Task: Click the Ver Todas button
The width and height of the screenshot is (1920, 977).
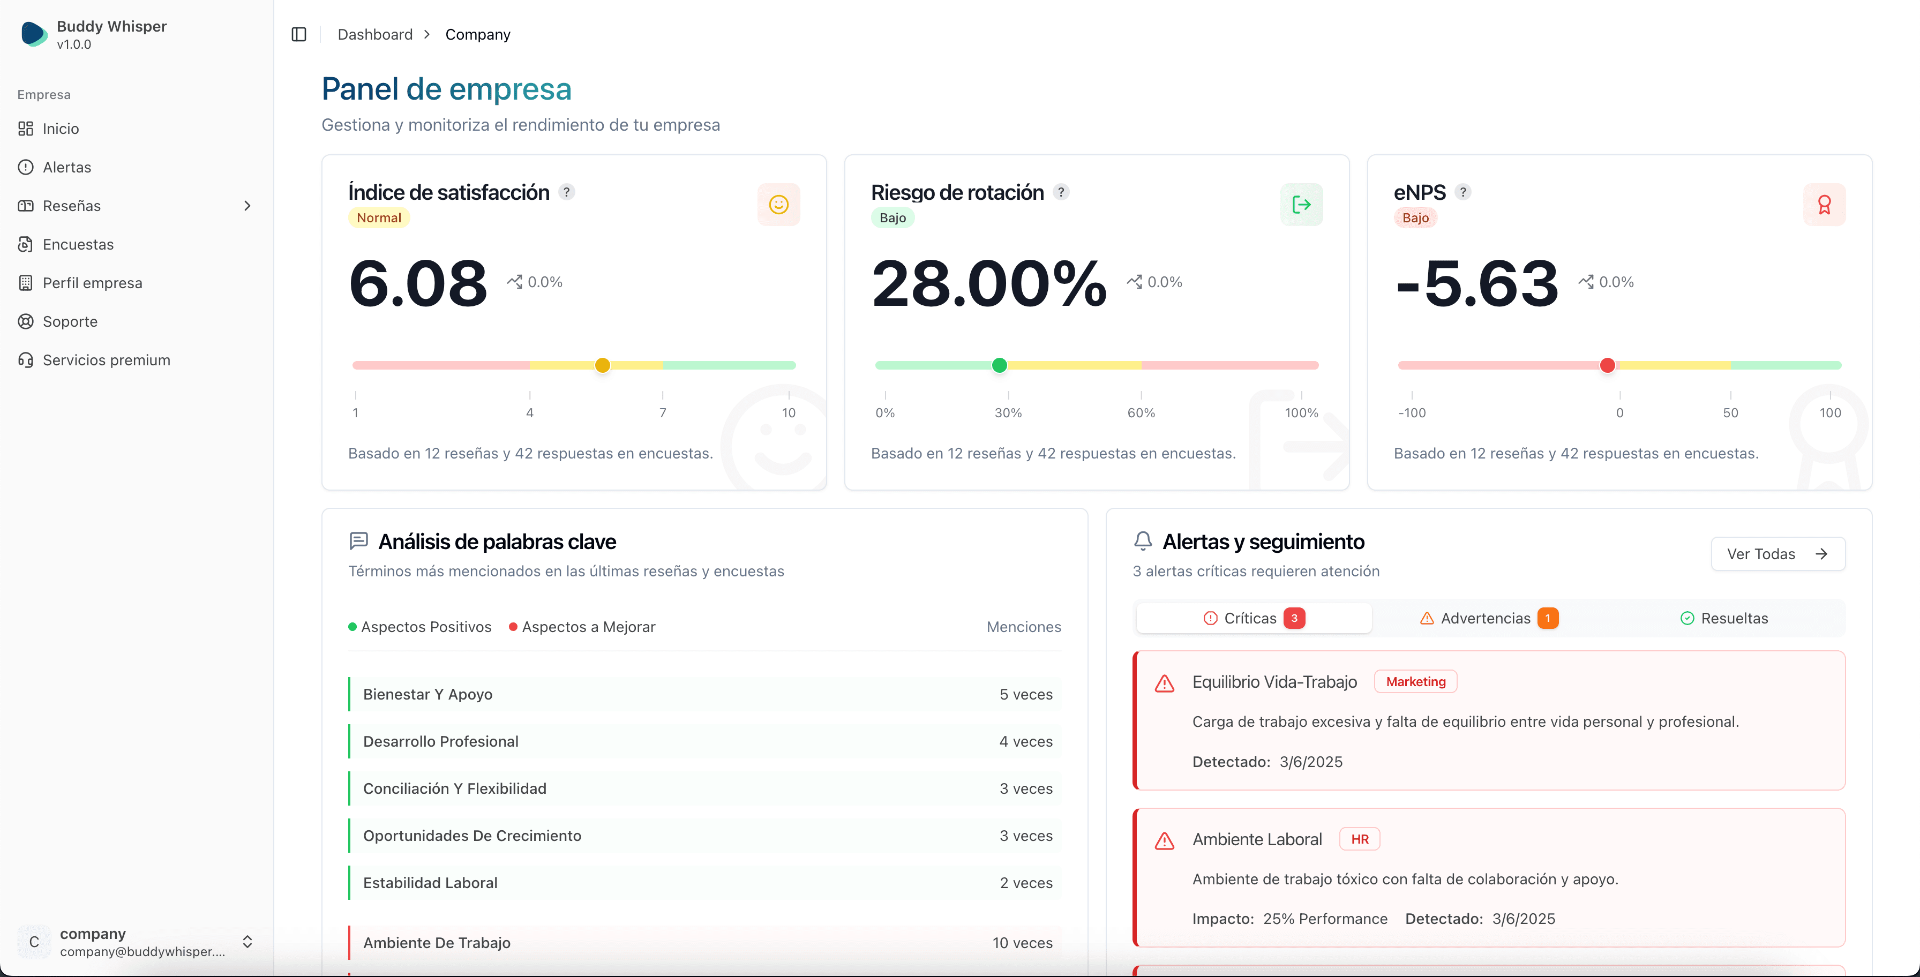Action: [1777, 554]
